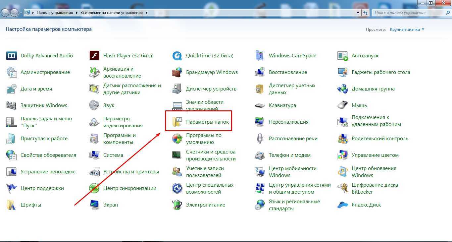Open the Dolby Advanced Audio icon
Screen dimensions: 452x242
click(x=12, y=56)
